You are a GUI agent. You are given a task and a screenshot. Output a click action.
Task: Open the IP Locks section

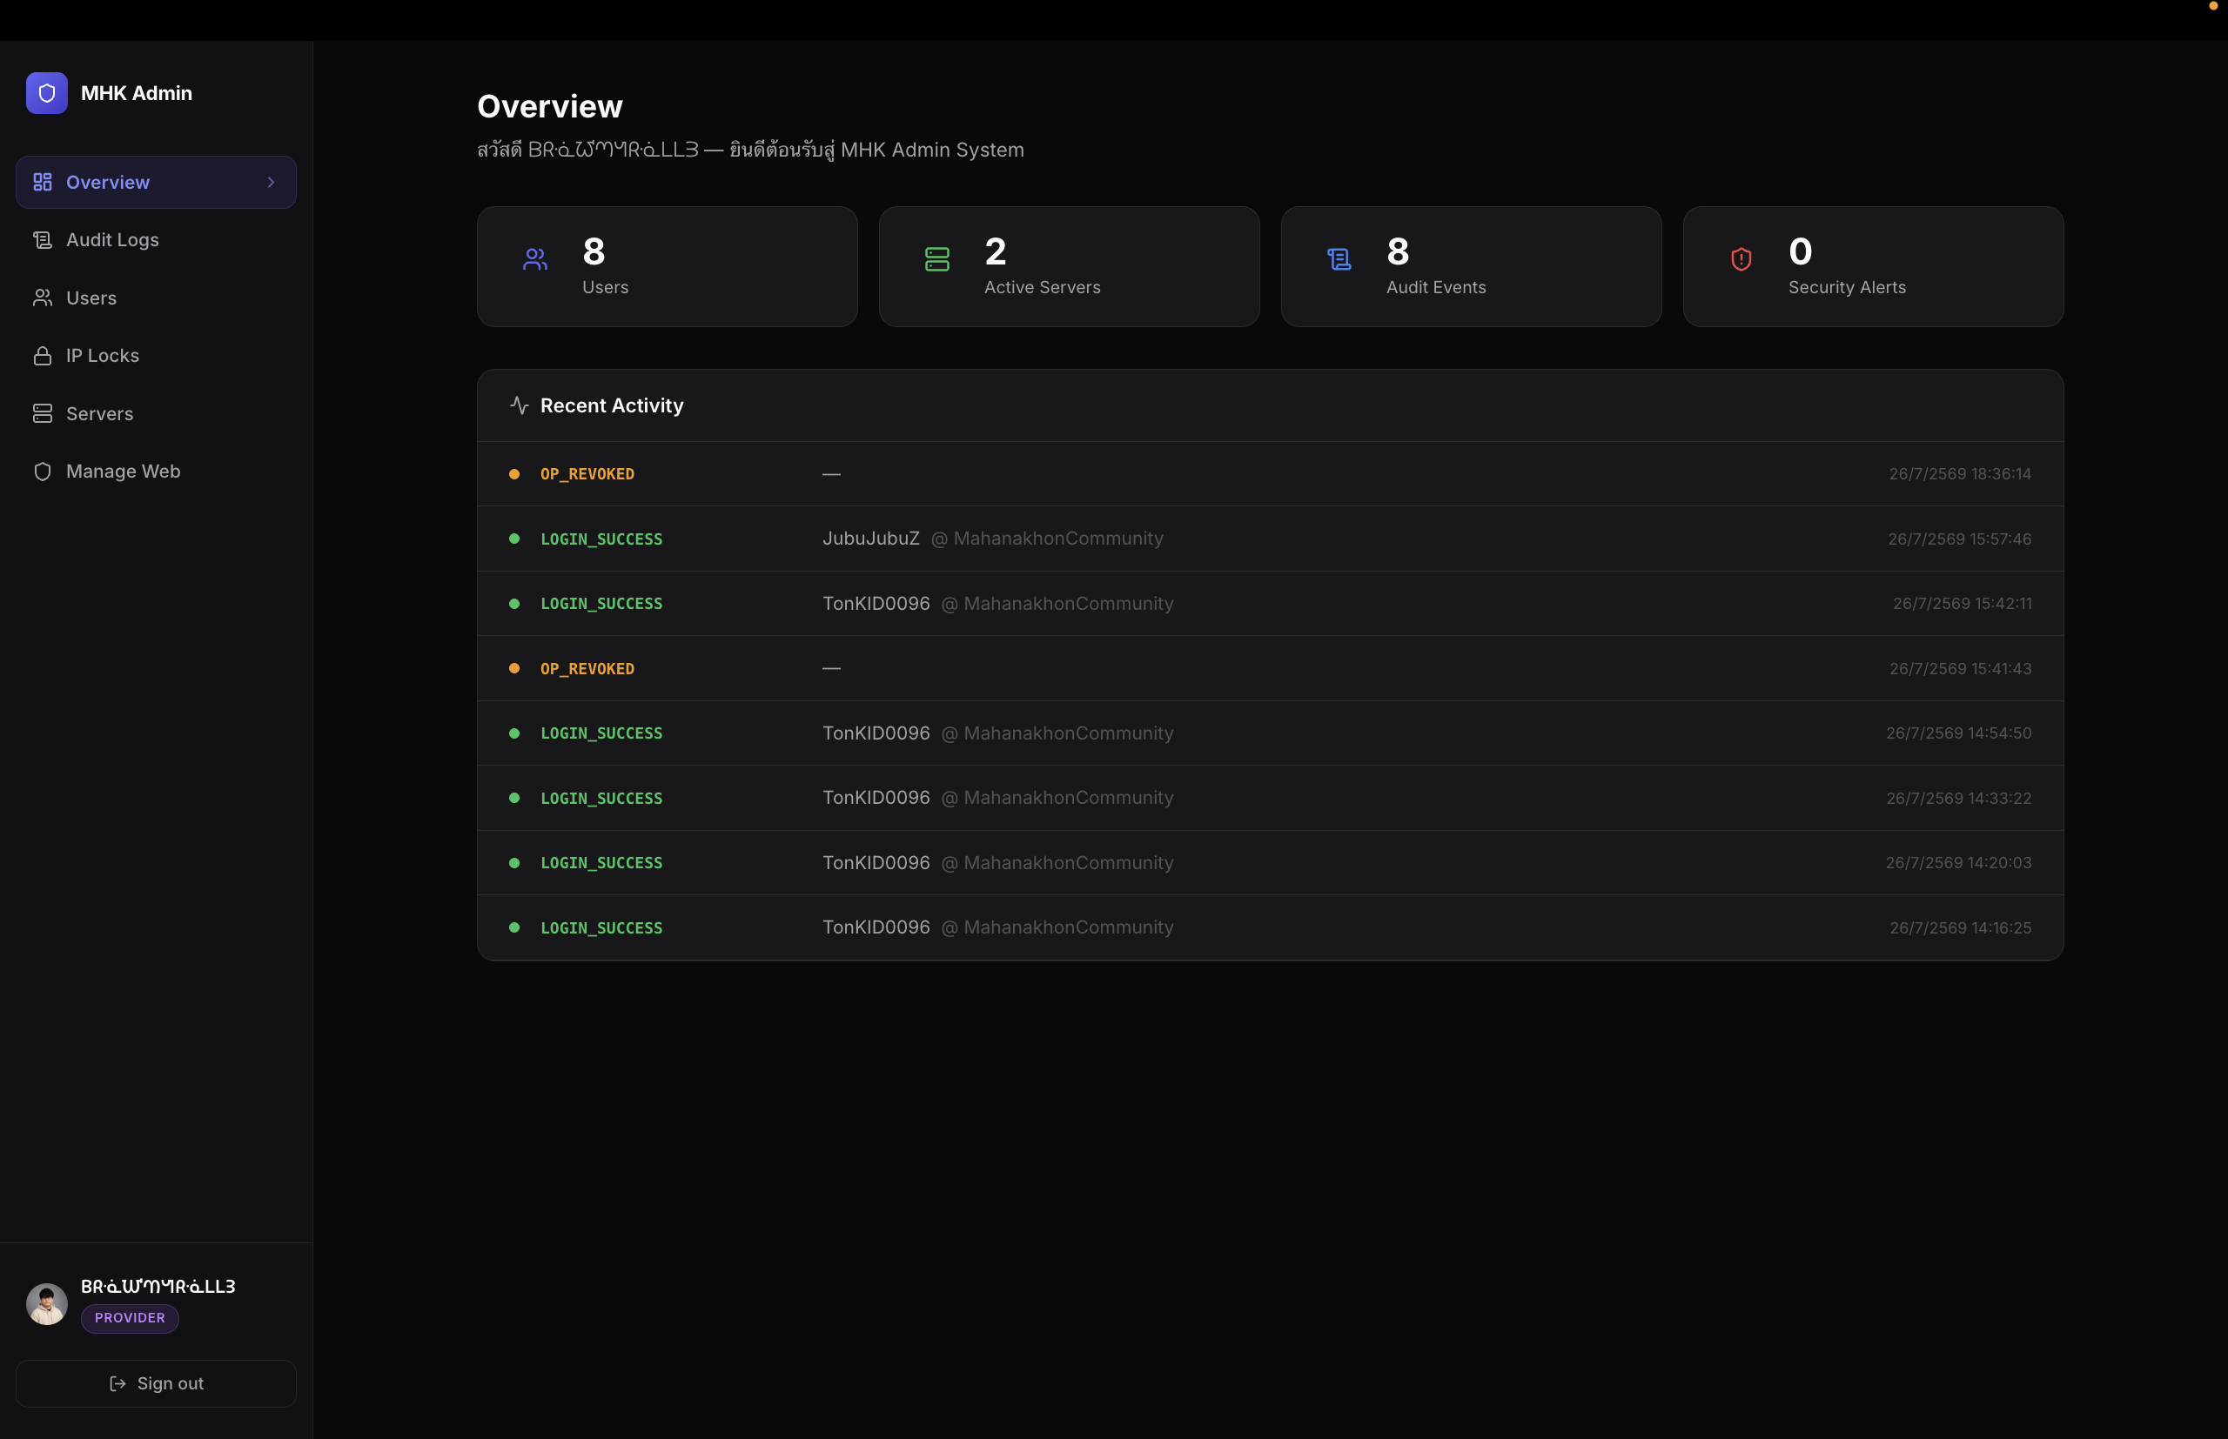click(156, 356)
